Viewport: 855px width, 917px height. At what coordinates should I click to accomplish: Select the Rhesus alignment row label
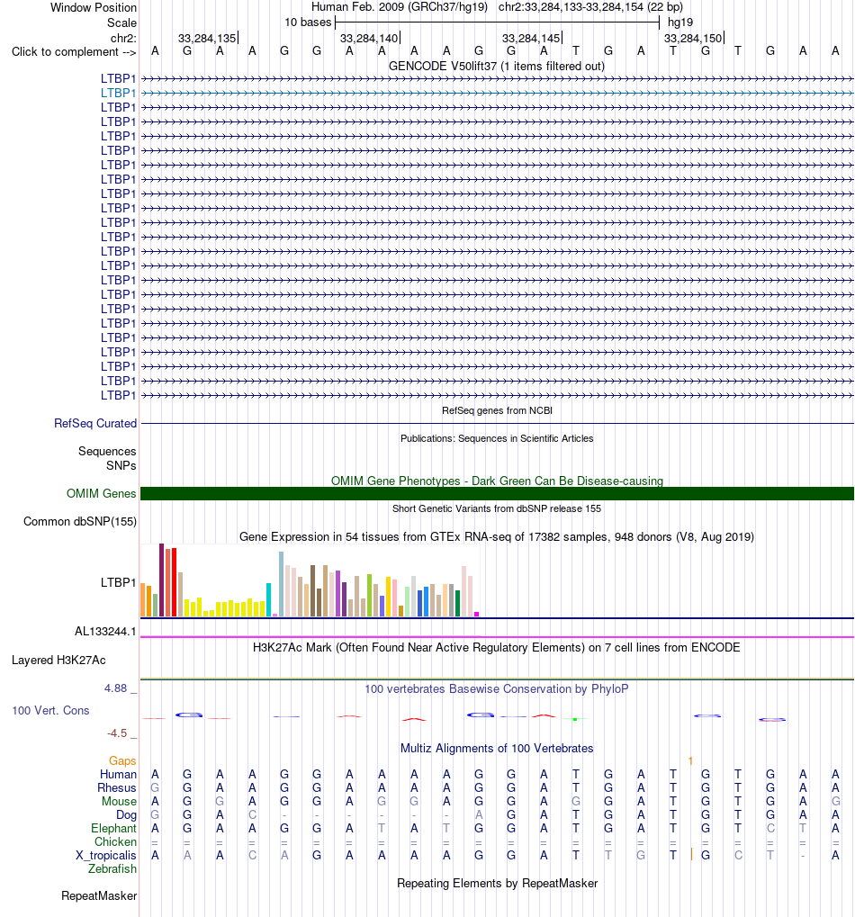coord(117,787)
